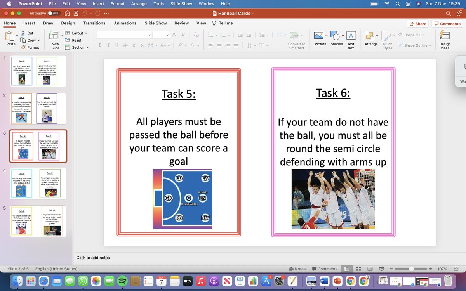Screen dimensions: 466x291
Task: Click the Spotlight search icon in menu bar
Action: pyautogui.click(x=398, y=4)
